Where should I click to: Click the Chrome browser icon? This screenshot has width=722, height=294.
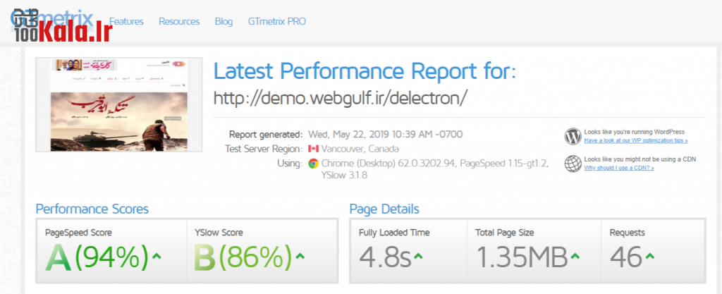313,163
